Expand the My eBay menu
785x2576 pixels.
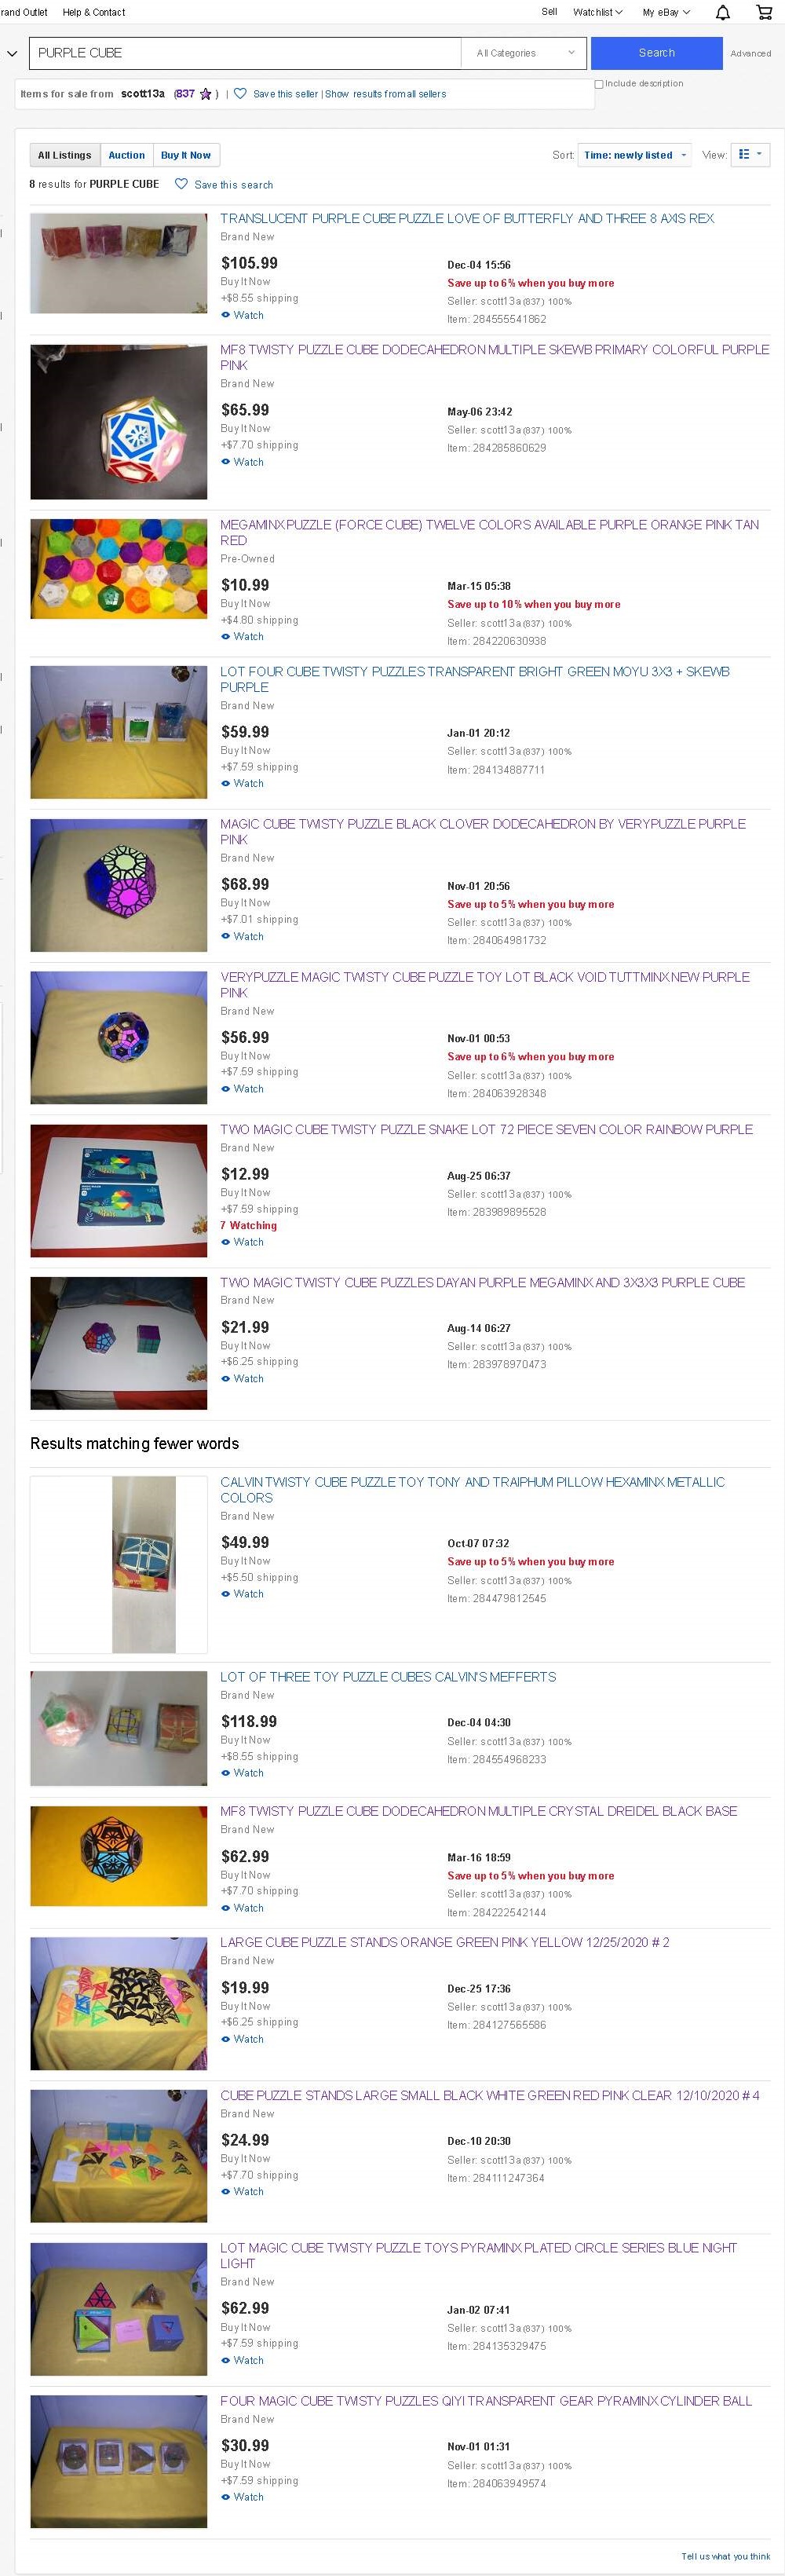pyautogui.click(x=666, y=12)
